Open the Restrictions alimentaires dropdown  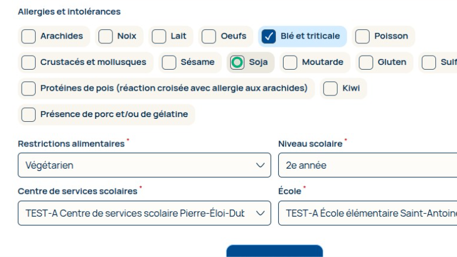click(144, 165)
